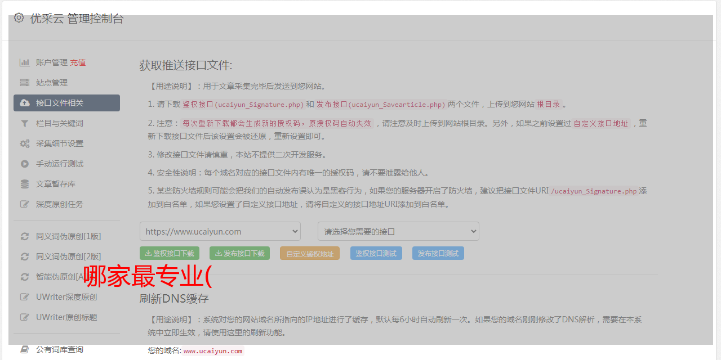
Task: Click the edit icon for UWriter深度原创
Action: pos(25,297)
